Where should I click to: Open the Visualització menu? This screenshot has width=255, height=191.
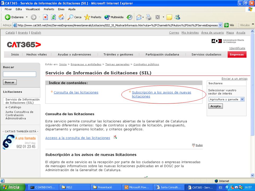click(x=33, y=9)
